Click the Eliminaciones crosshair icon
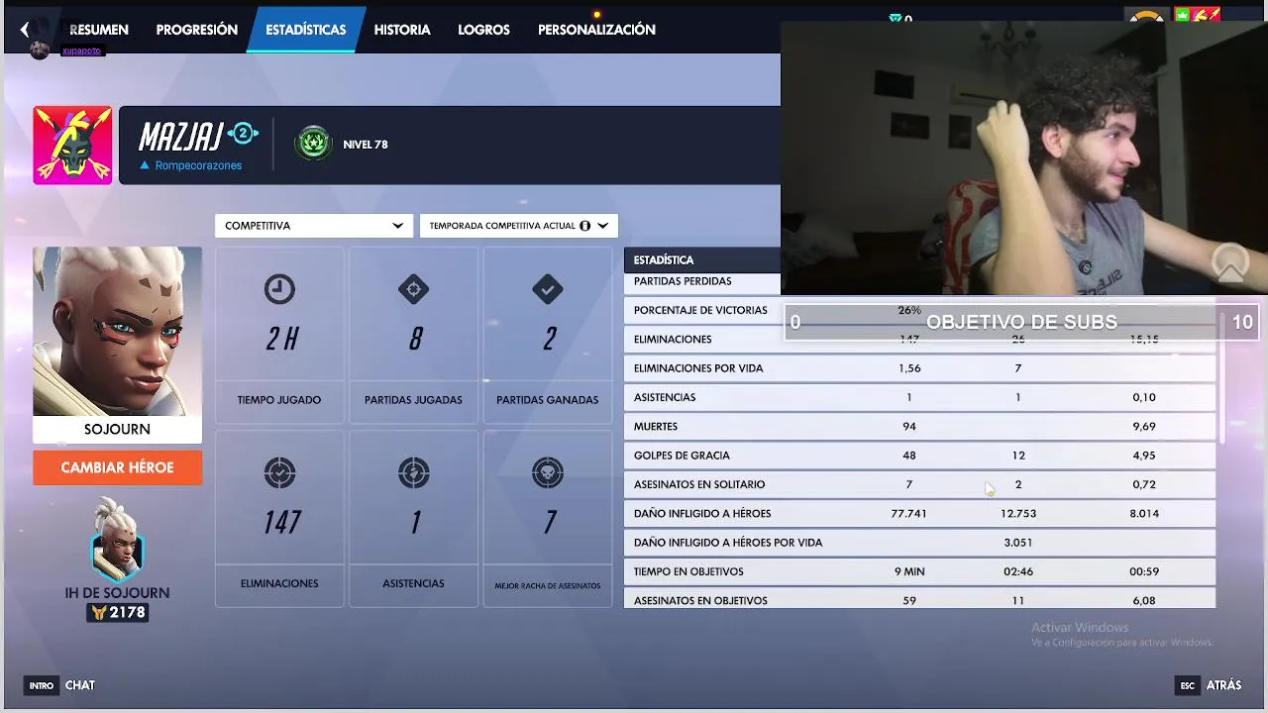The height and width of the screenshot is (713, 1268). tap(279, 472)
